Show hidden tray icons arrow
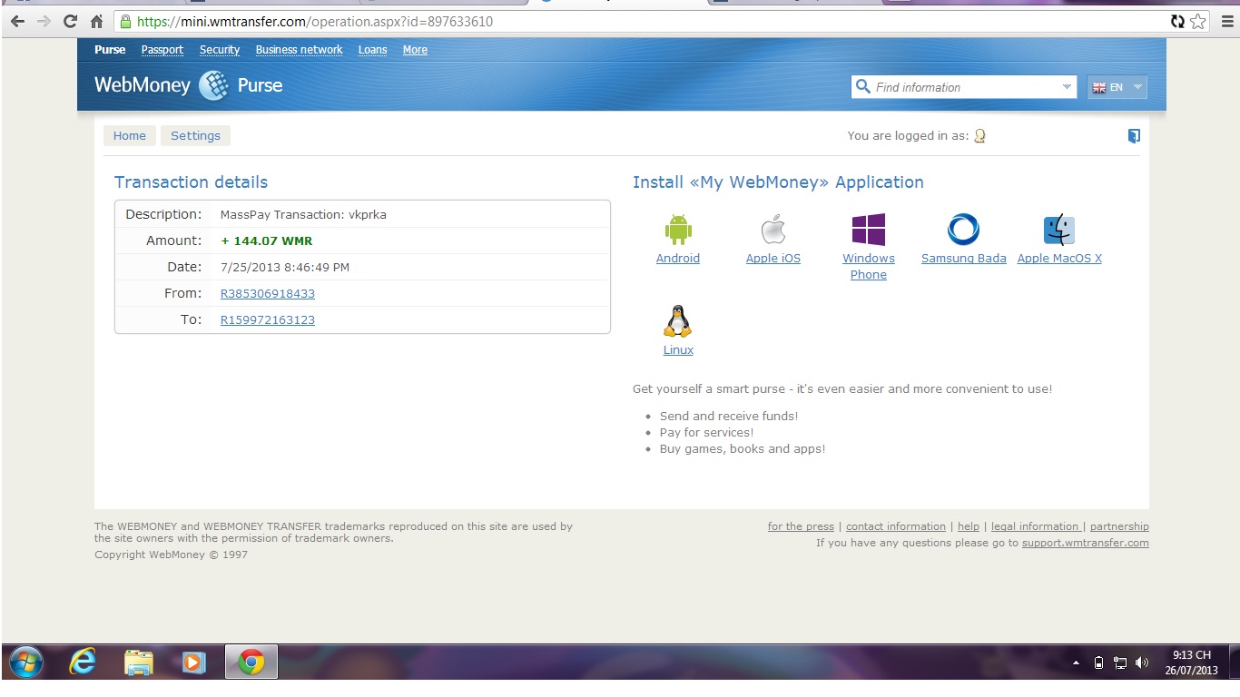The image size is (1240, 697). tap(1077, 663)
